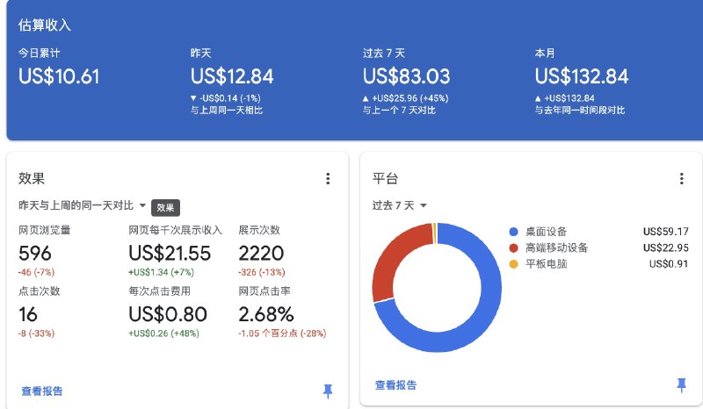The height and width of the screenshot is (409, 703).
Task: Click the -1.05 个百分点 (-28%) change text
Action: click(x=282, y=334)
